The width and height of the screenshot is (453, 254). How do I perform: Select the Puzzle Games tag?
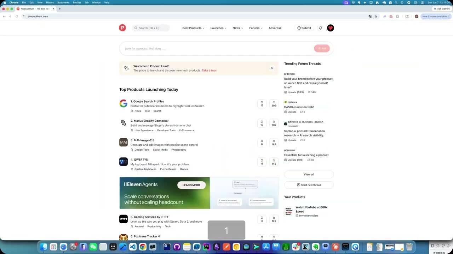pos(168,169)
